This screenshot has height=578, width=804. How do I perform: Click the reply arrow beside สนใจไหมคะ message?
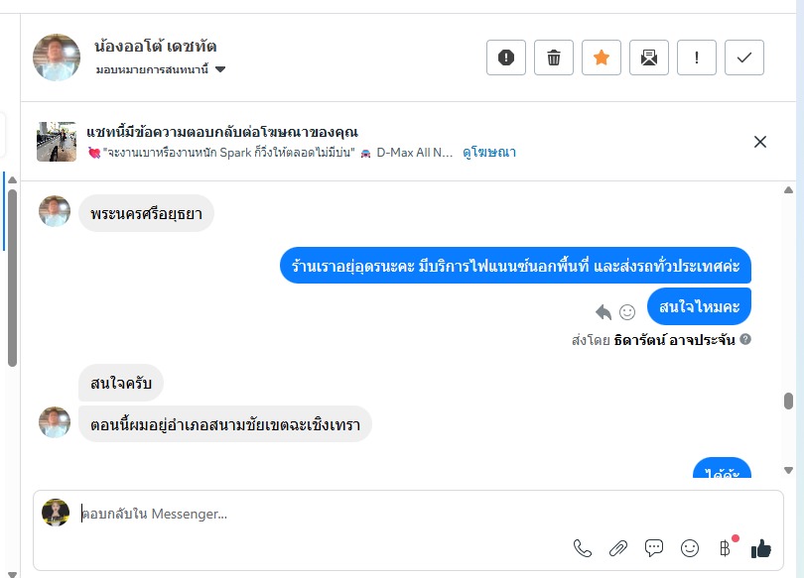603,312
